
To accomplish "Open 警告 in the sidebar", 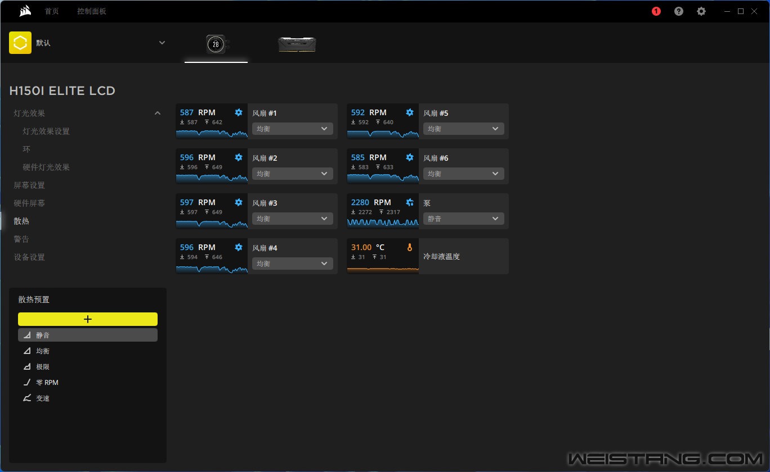I will [21, 239].
